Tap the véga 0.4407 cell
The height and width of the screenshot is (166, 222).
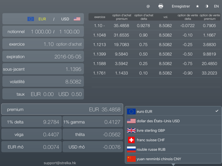[x=31, y=134]
